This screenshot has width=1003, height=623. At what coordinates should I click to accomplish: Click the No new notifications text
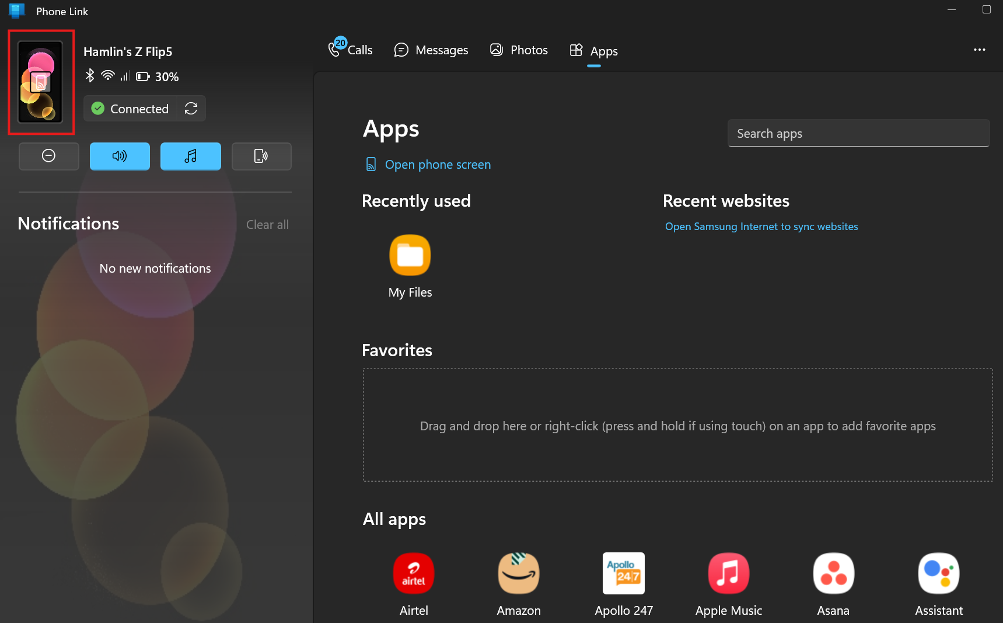click(x=155, y=269)
